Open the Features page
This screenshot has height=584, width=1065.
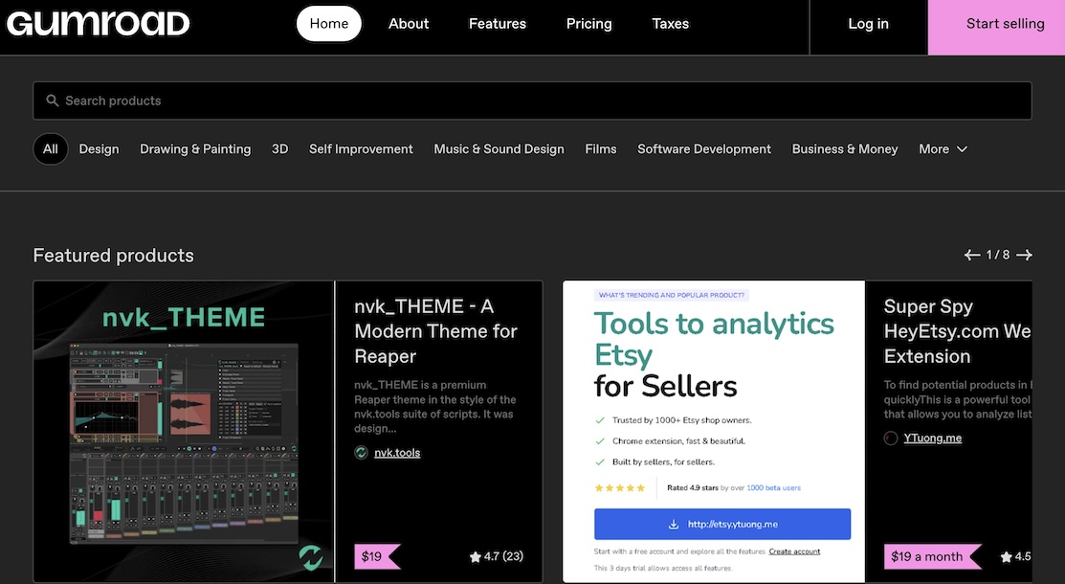498,24
